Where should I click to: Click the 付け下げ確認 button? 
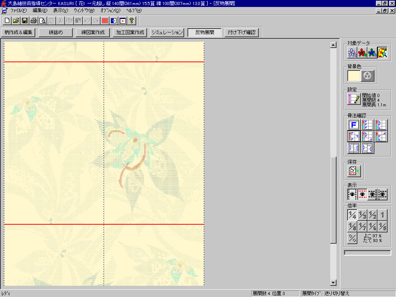[x=242, y=32]
